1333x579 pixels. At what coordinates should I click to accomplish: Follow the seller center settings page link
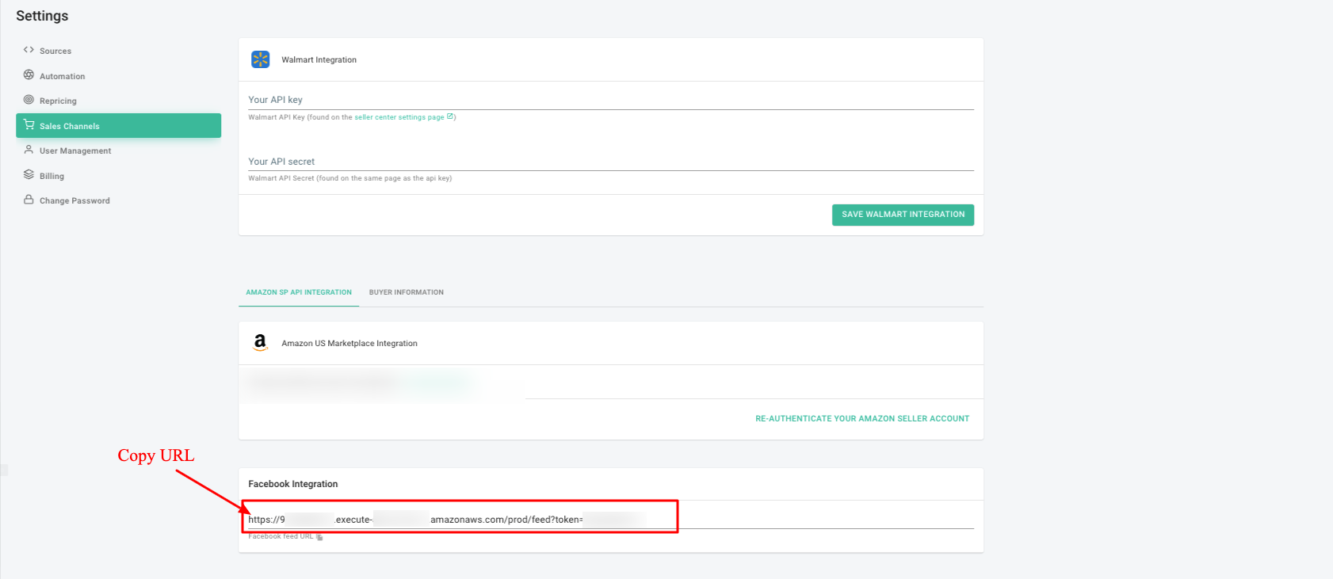click(x=399, y=117)
